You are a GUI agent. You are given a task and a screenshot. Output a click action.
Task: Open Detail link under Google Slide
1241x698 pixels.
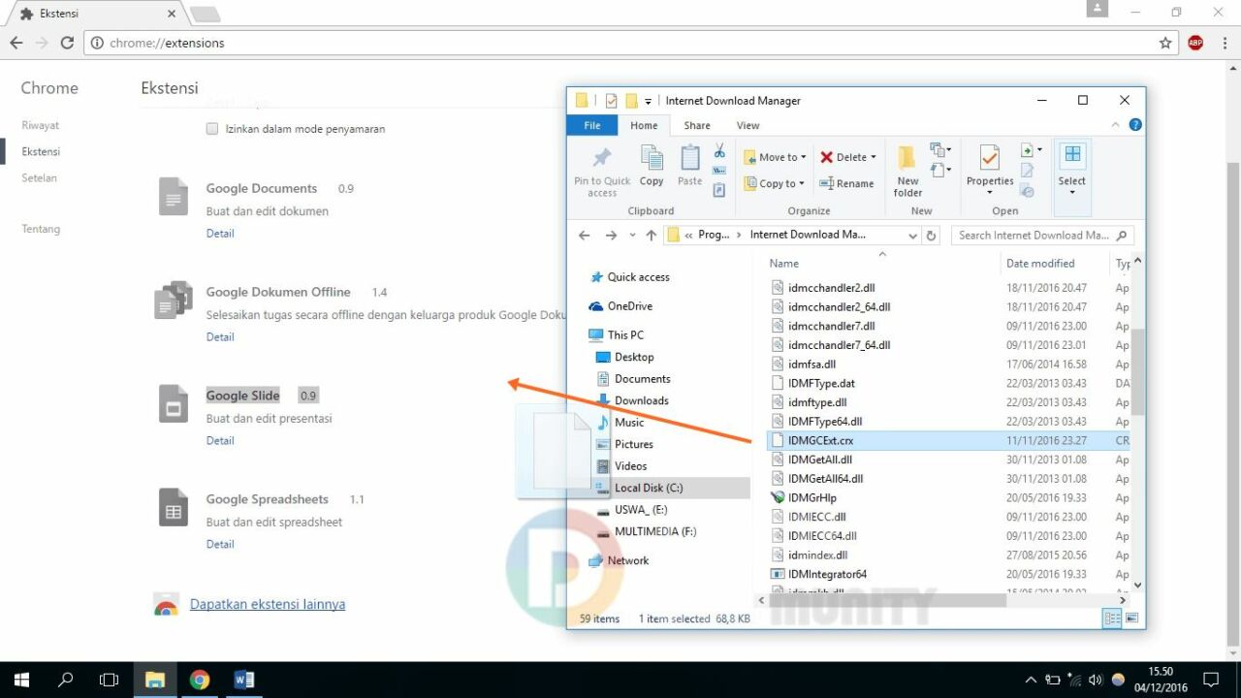point(220,440)
